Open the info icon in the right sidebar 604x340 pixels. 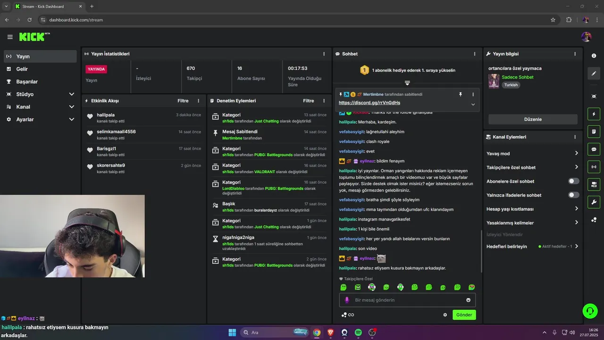pyautogui.click(x=594, y=56)
